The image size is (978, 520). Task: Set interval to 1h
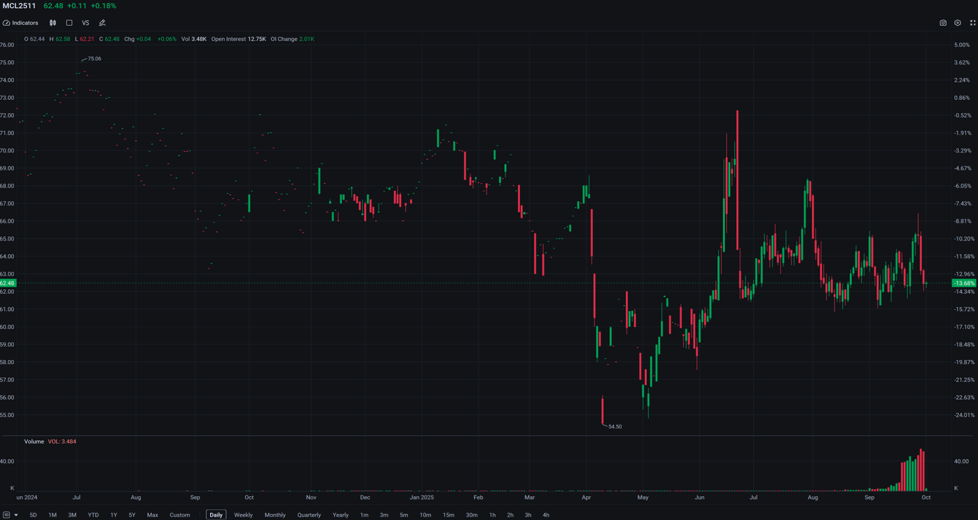(492, 515)
